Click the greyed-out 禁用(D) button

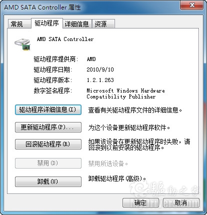tap(48, 163)
